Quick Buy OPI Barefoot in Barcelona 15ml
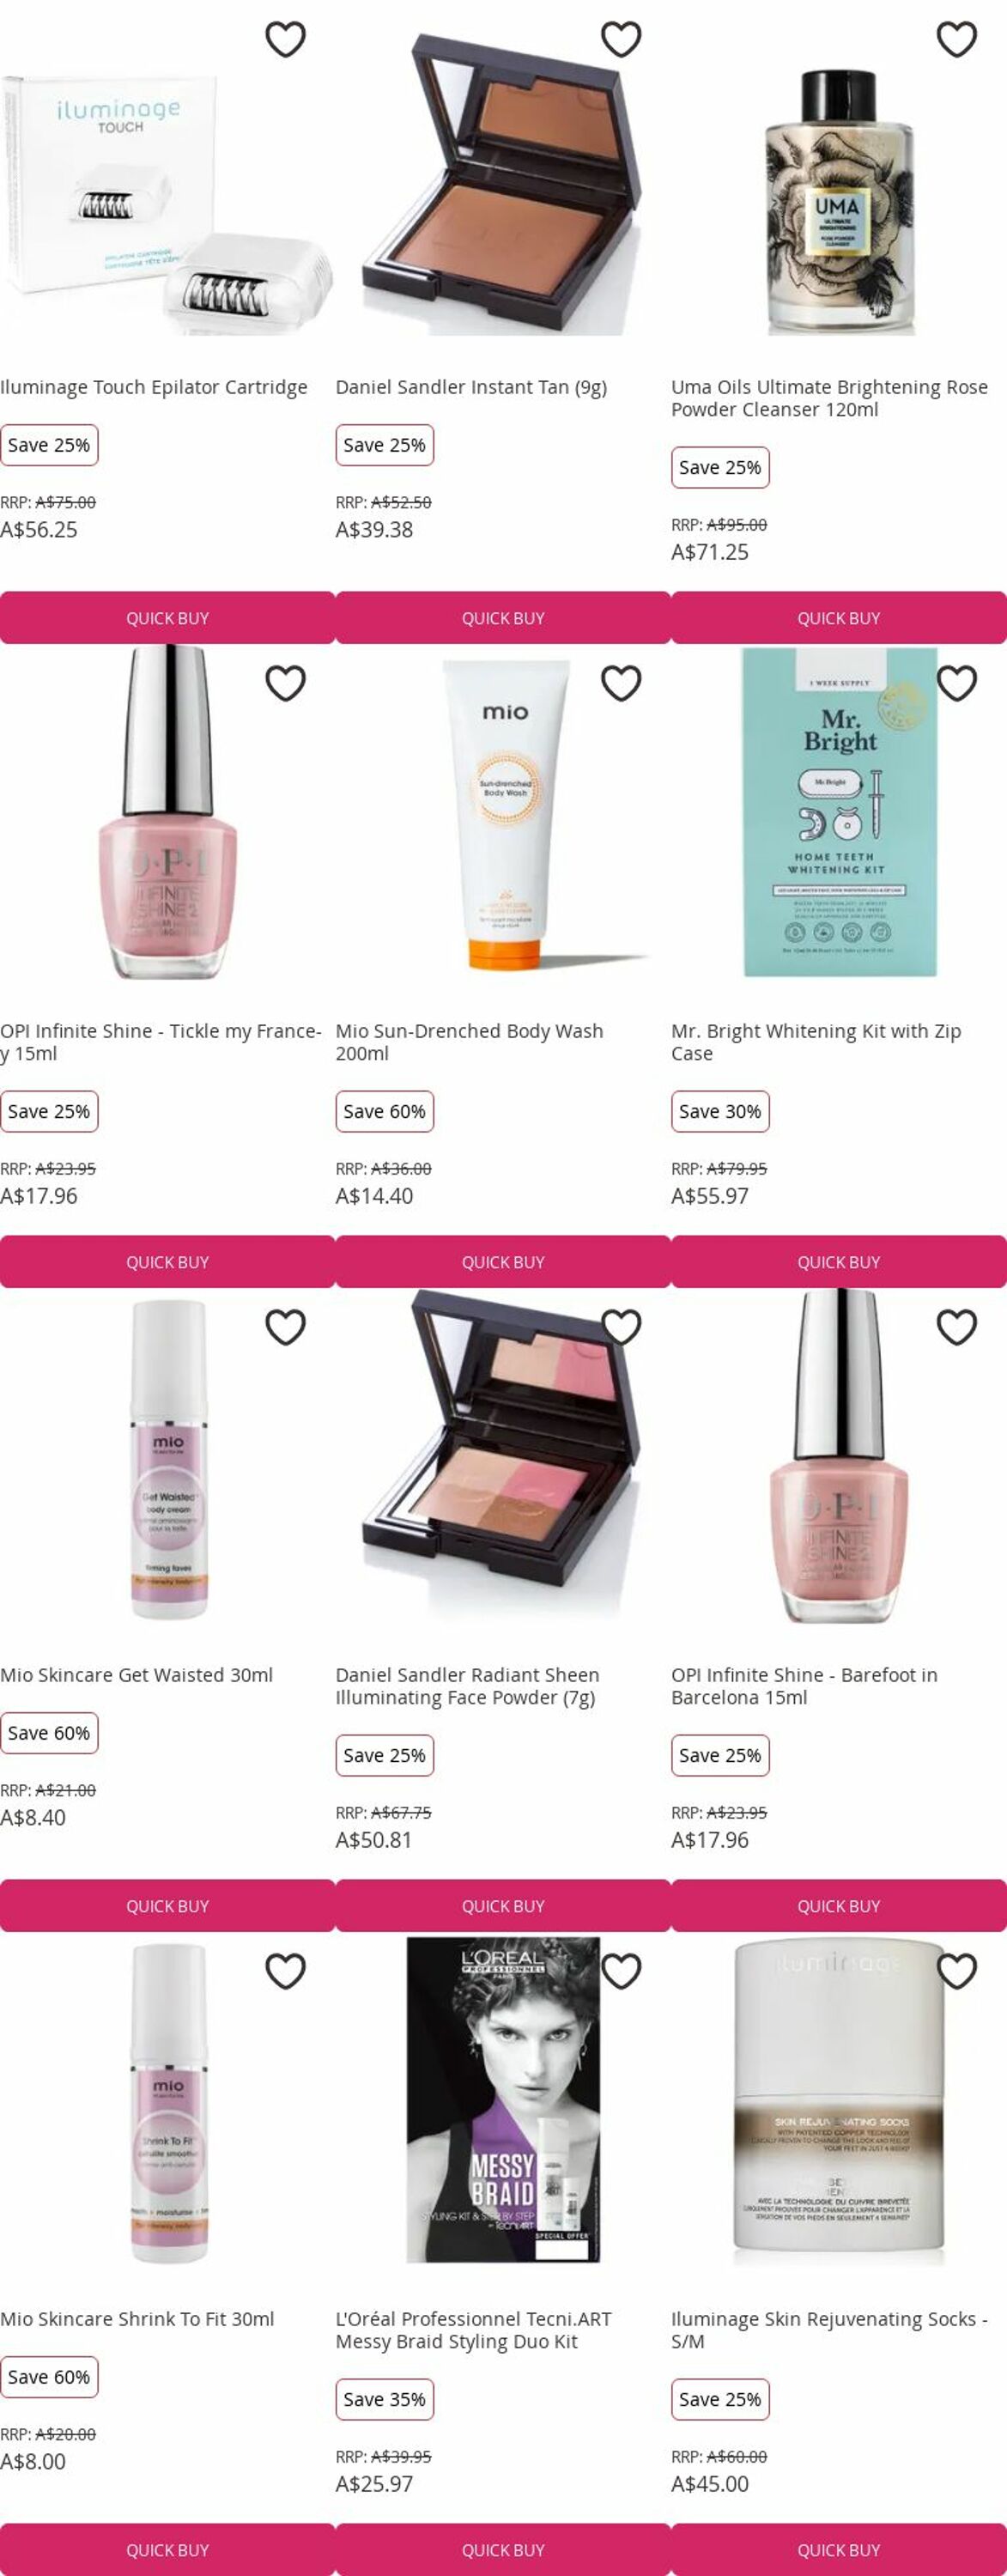The width and height of the screenshot is (1007, 2576). (x=839, y=1906)
